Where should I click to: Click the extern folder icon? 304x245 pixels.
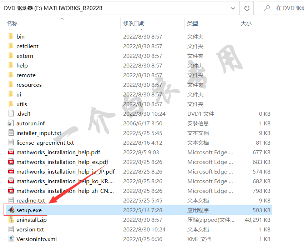tap(11, 56)
